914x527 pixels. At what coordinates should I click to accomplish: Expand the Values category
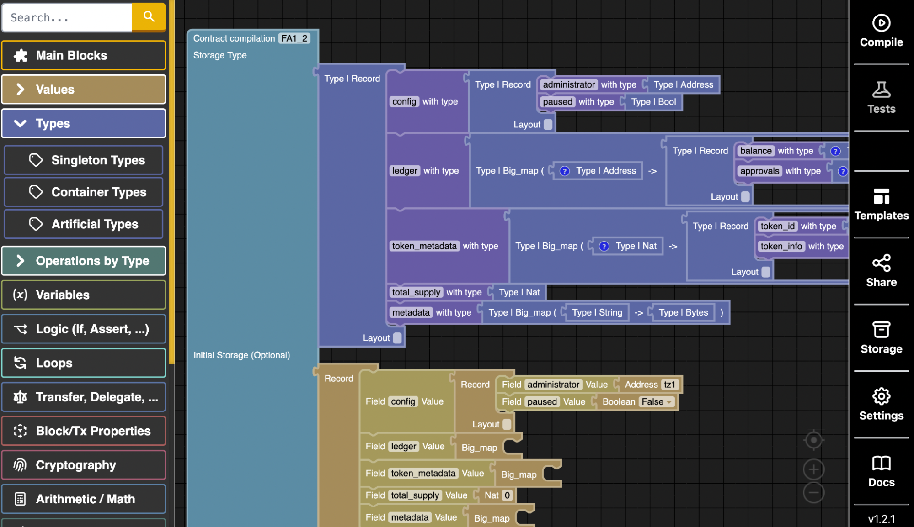[x=83, y=90]
